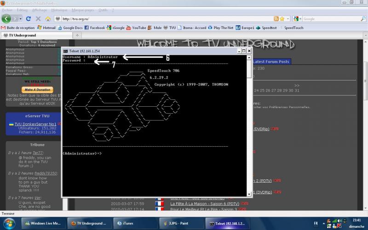Click the Telnet window scroll down arrow
368x230 pixels.
pyautogui.click(x=249, y=194)
